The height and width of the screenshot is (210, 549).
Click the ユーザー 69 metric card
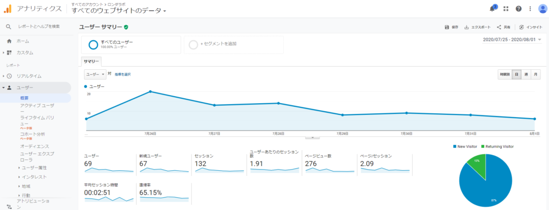point(109,163)
